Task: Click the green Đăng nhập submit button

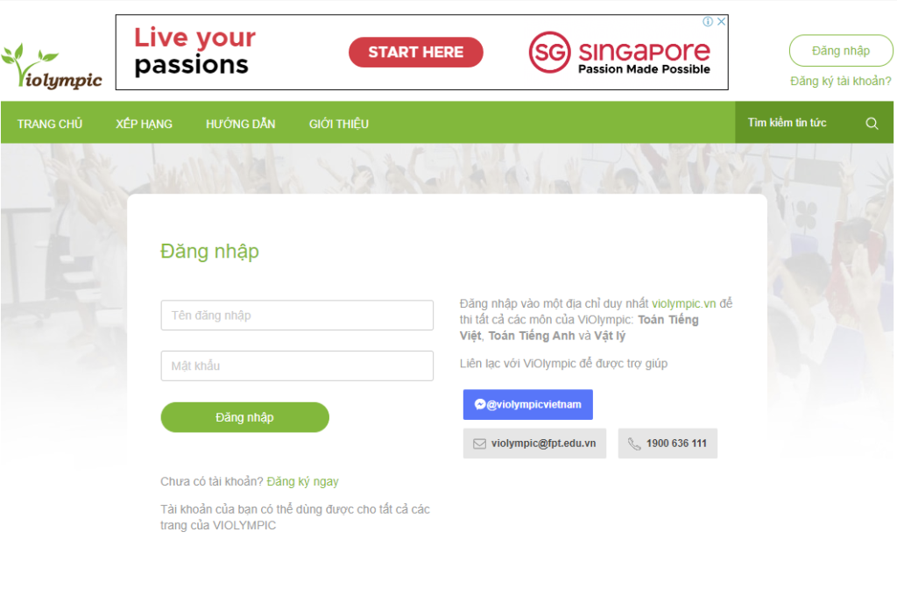Action: point(245,417)
